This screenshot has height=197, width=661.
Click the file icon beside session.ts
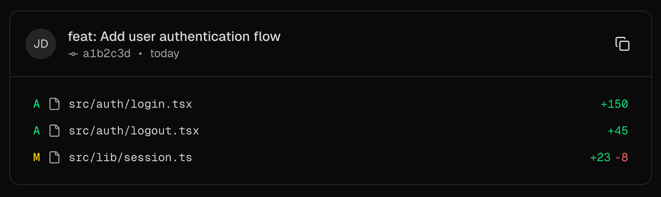point(54,157)
